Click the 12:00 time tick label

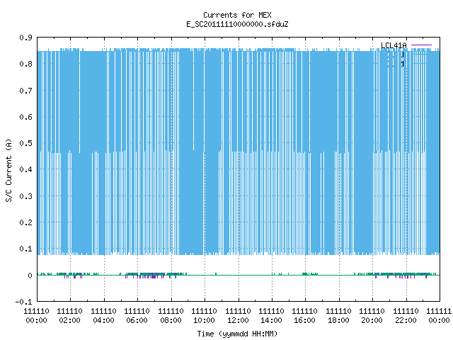pyautogui.click(x=238, y=320)
